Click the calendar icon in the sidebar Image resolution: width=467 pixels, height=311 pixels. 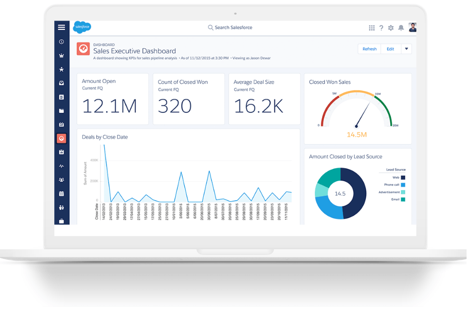pos(62,193)
